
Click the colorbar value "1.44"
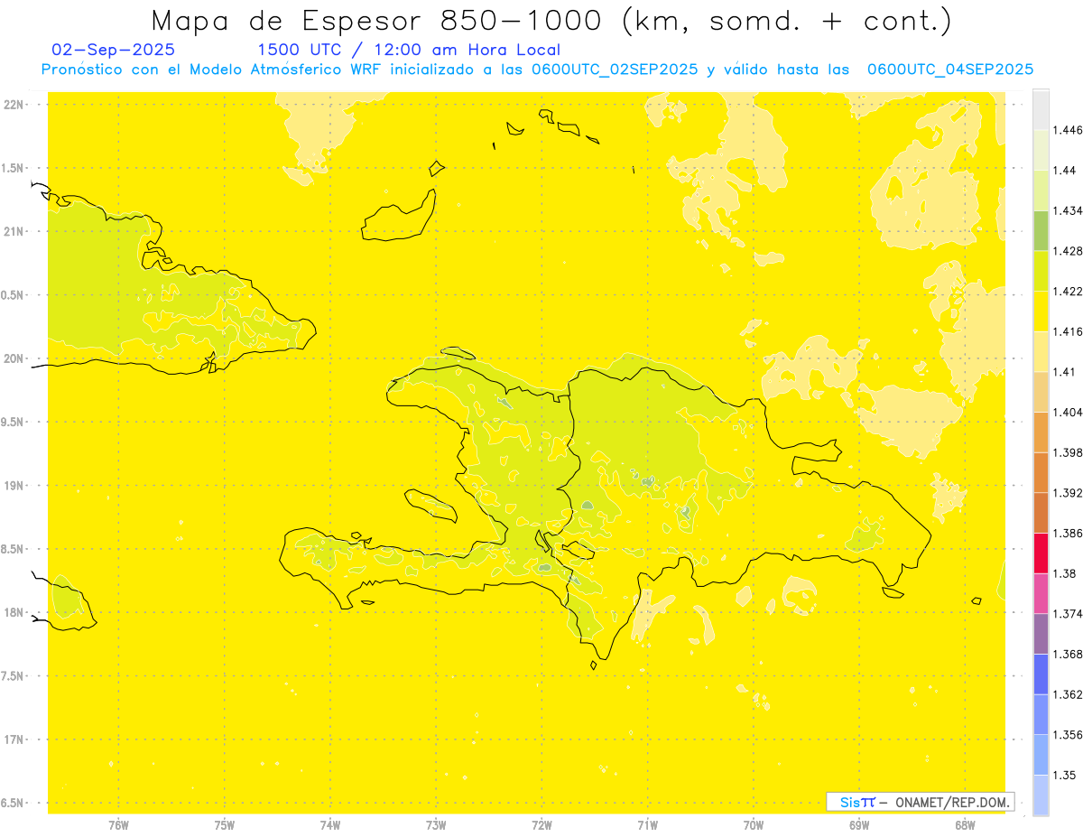[x=1063, y=171]
